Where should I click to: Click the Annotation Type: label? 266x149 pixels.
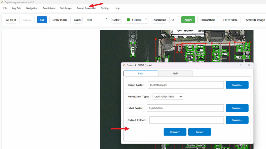[x=138, y=97]
